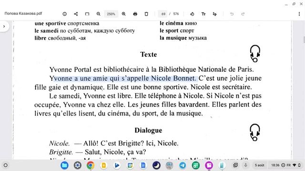Screen dimensions: 305x171
Task: Play the Dialogue audio headphone icon
Action: point(255,132)
